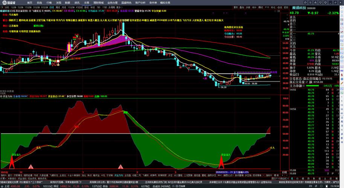
Task: Switch chart to 60分钟 period
Action: pyautogui.click(x=44, y=7)
